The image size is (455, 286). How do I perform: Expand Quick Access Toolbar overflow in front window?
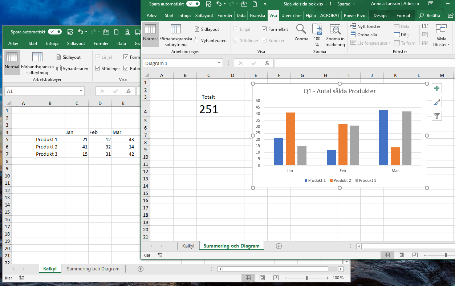tap(265, 4)
